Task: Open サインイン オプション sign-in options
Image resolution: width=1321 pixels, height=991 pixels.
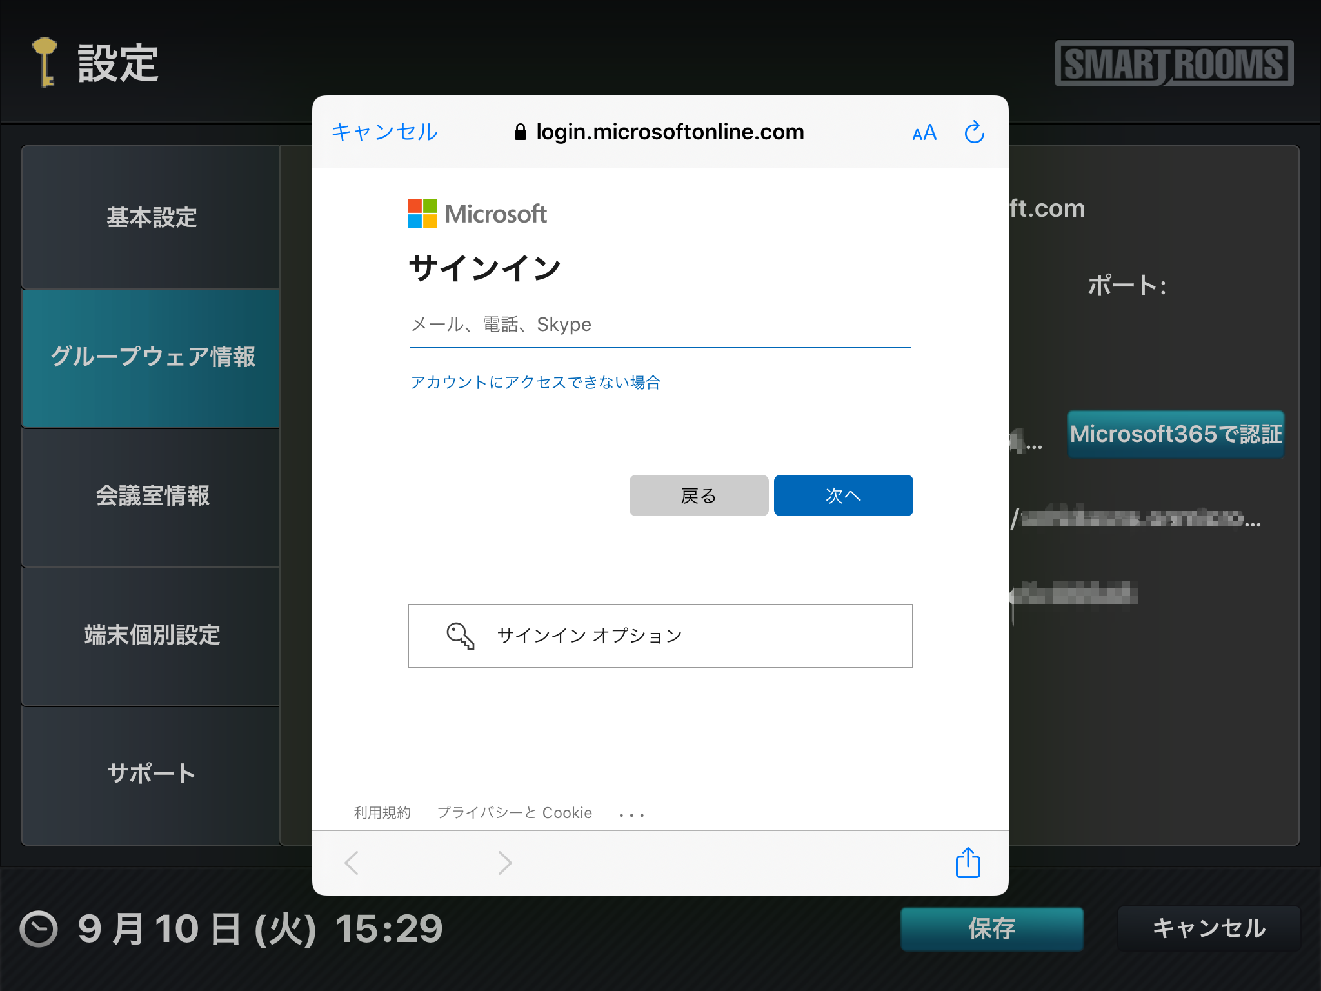Action: pyautogui.click(x=659, y=636)
